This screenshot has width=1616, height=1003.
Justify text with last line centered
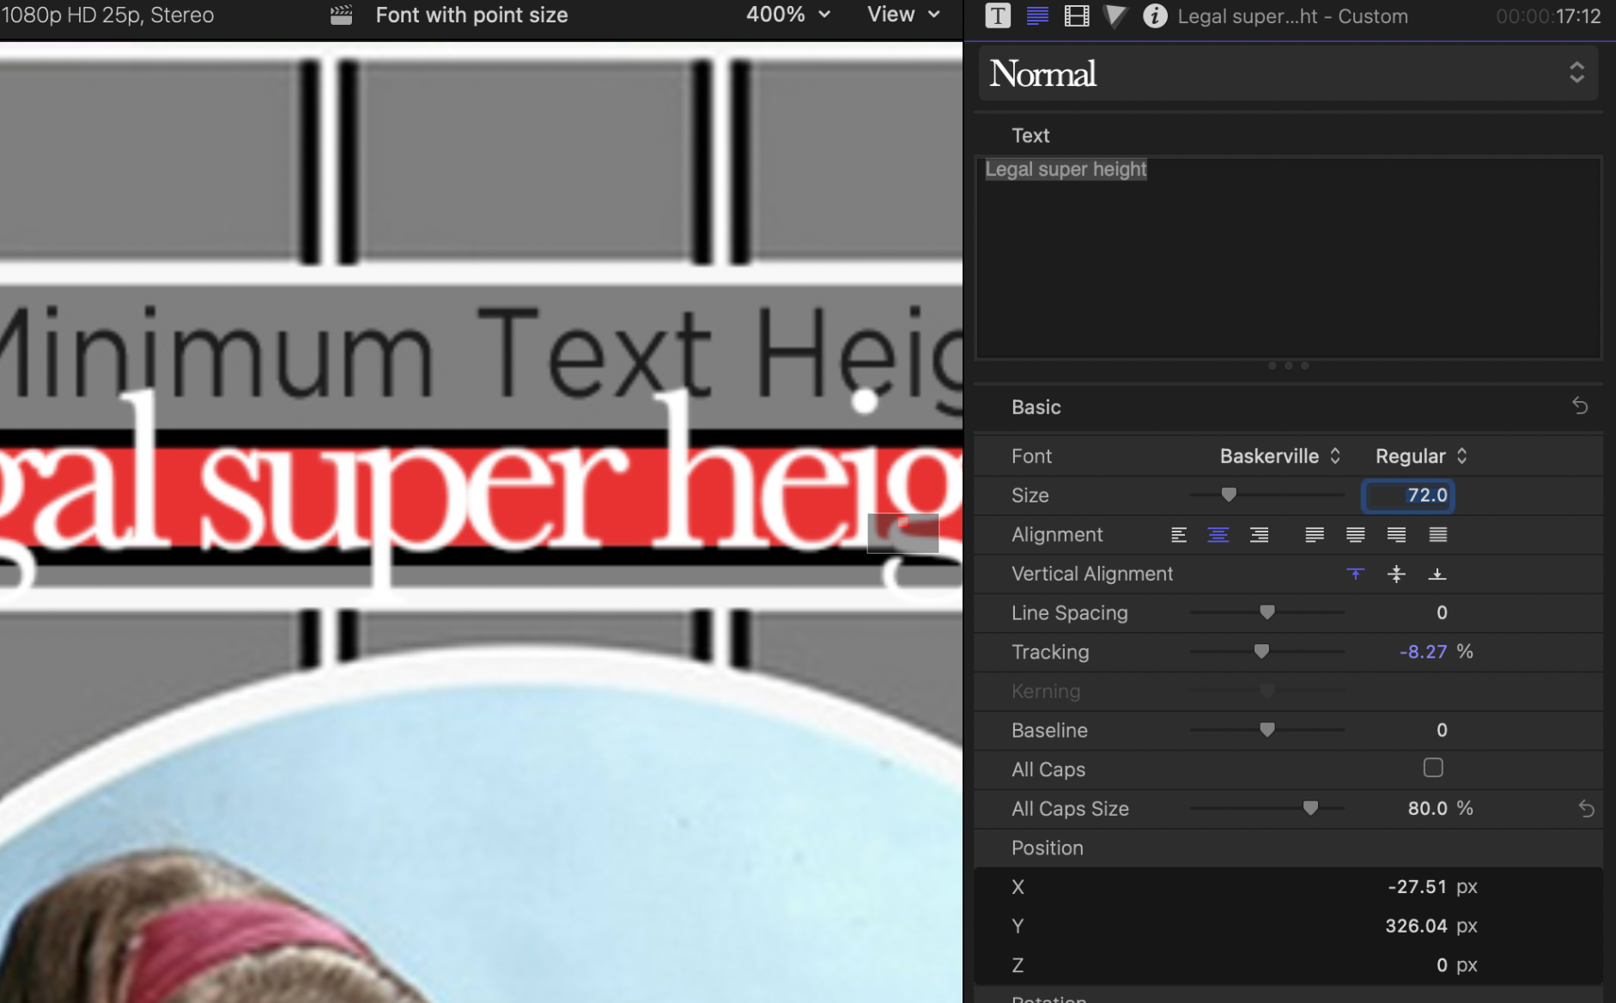(1356, 535)
